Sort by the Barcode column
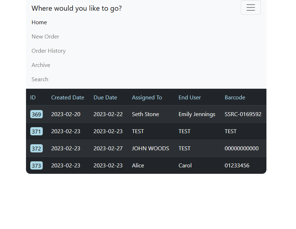 [235, 97]
